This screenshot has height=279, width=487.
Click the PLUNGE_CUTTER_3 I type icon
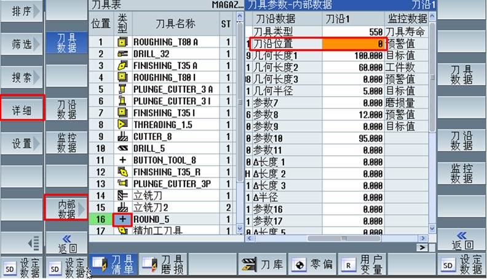(x=123, y=101)
